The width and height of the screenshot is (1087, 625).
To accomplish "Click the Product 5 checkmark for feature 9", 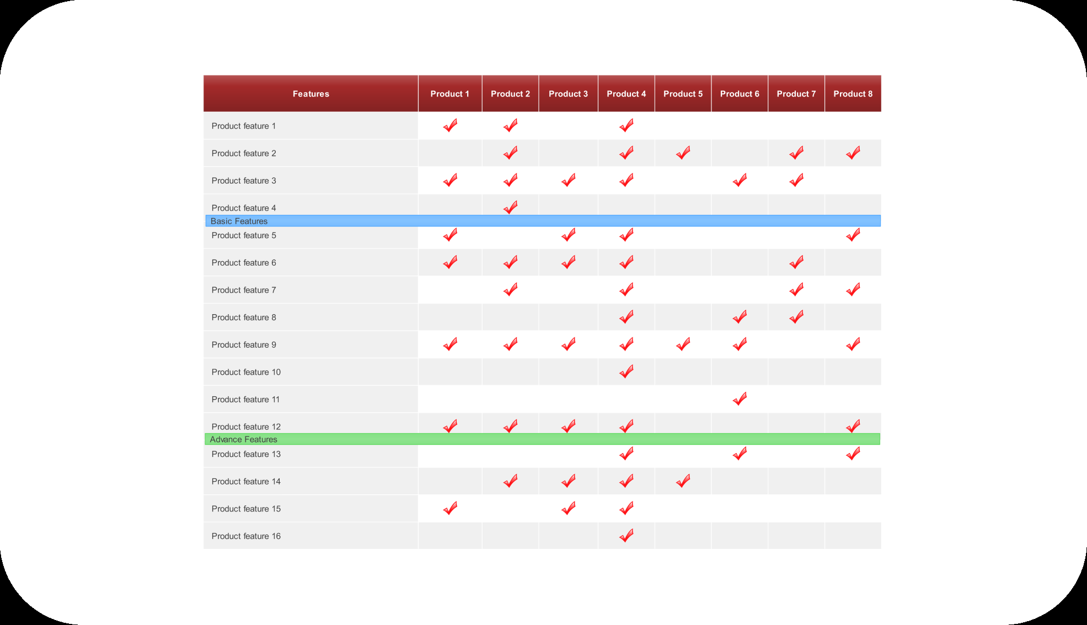I will coord(683,344).
